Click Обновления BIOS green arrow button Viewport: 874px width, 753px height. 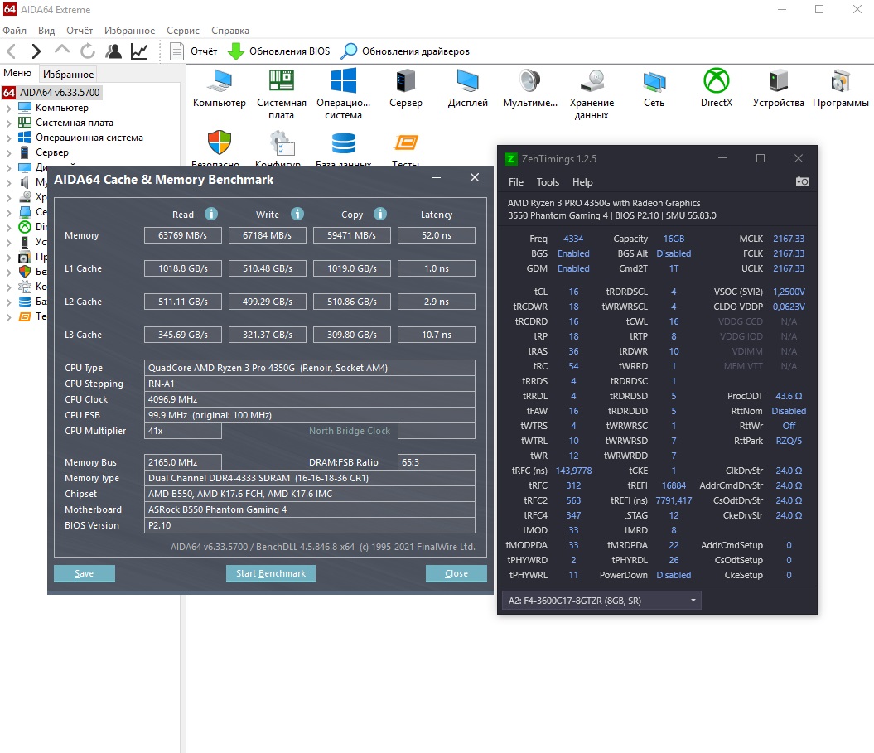[278, 51]
